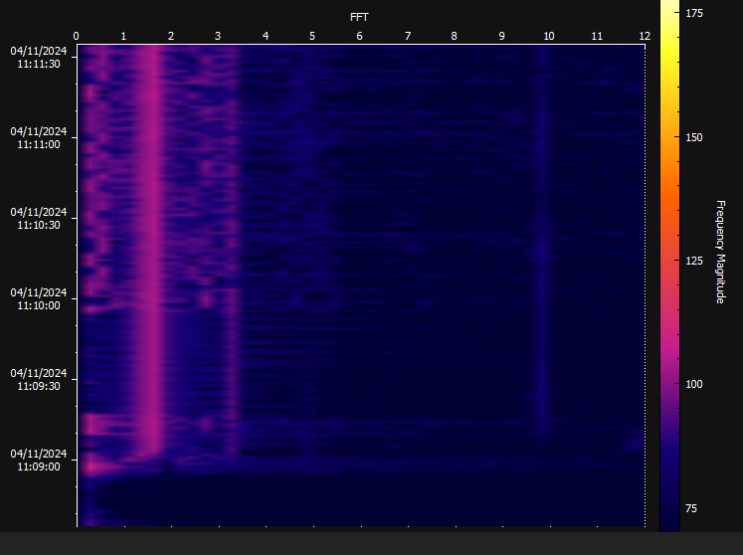Click colorbar value 175
Image resolution: width=743 pixels, height=555 pixels.
click(x=694, y=13)
